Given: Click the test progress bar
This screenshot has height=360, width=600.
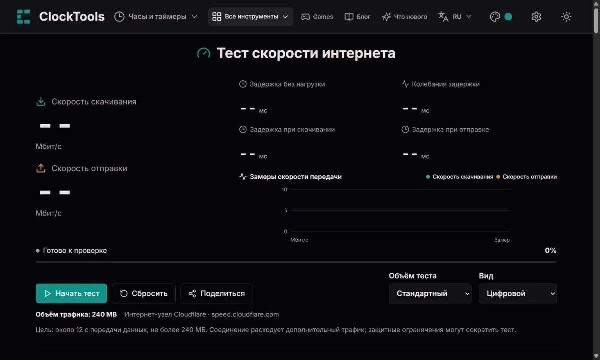Looking at the screenshot, I should coord(296,262).
